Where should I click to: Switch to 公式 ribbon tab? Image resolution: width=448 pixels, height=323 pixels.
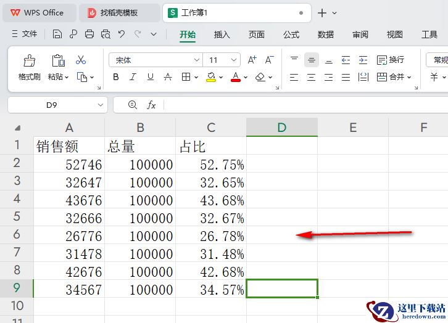(291, 35)
